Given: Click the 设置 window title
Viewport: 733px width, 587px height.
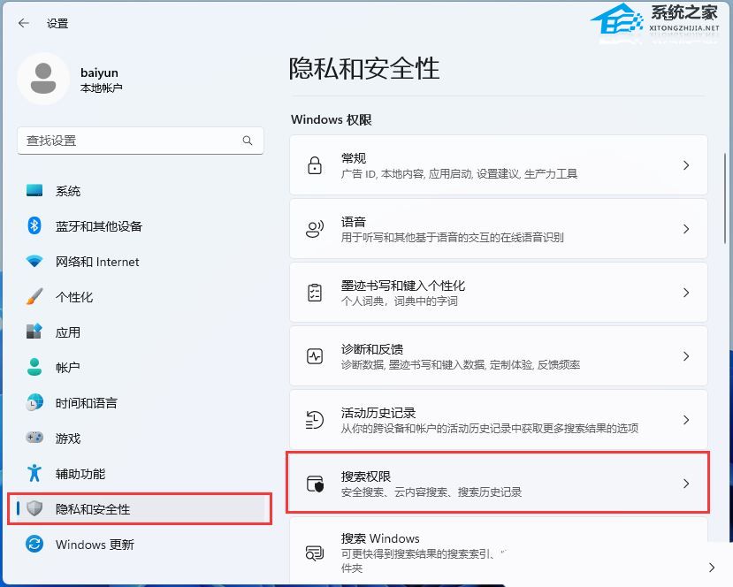Looking at the screenshot, I should point(57,23).
